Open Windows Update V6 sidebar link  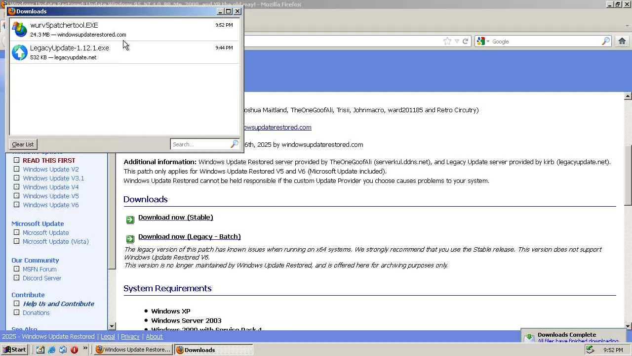tap(51, 205)
